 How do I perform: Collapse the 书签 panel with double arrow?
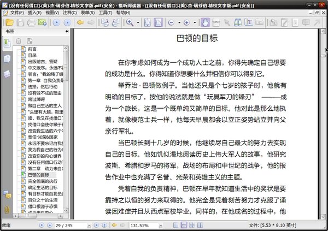click(67, 31)
